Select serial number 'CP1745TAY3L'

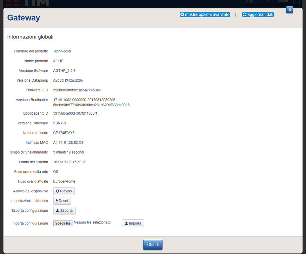(65, 133)
